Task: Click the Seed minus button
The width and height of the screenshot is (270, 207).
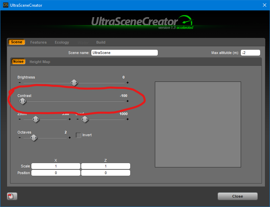Action: point(77,119)
